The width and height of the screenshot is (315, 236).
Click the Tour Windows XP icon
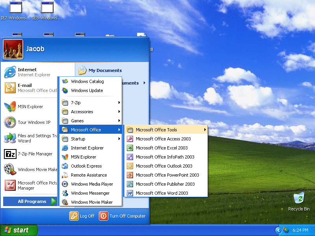[x=10, y=122]
